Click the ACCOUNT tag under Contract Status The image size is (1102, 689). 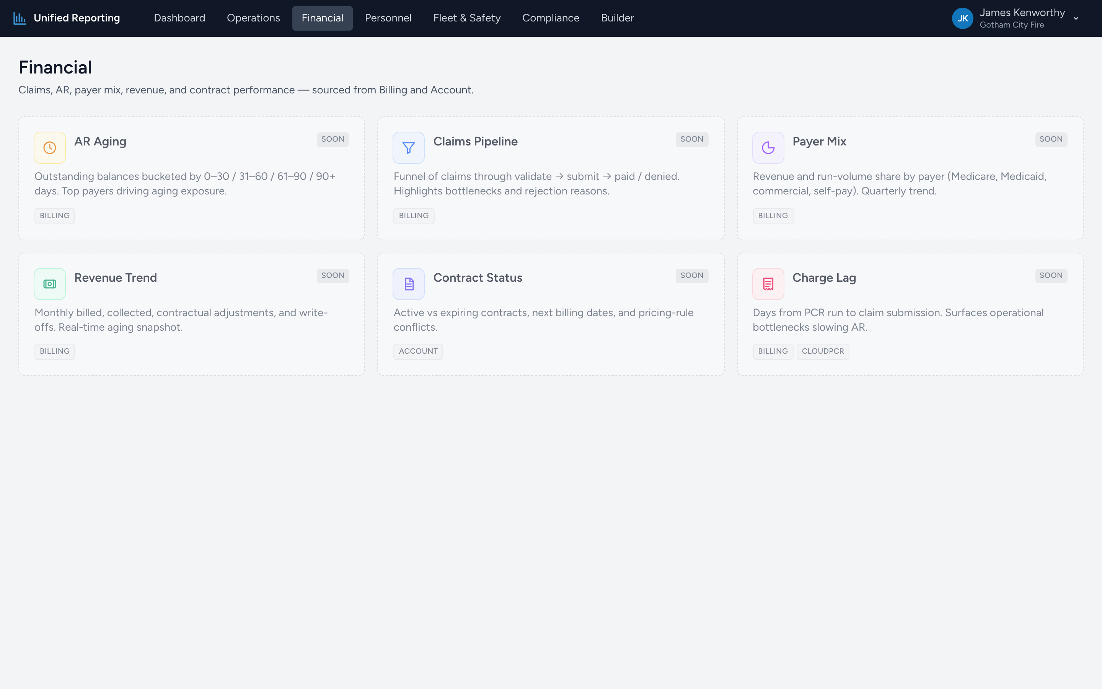pos(418,351)
